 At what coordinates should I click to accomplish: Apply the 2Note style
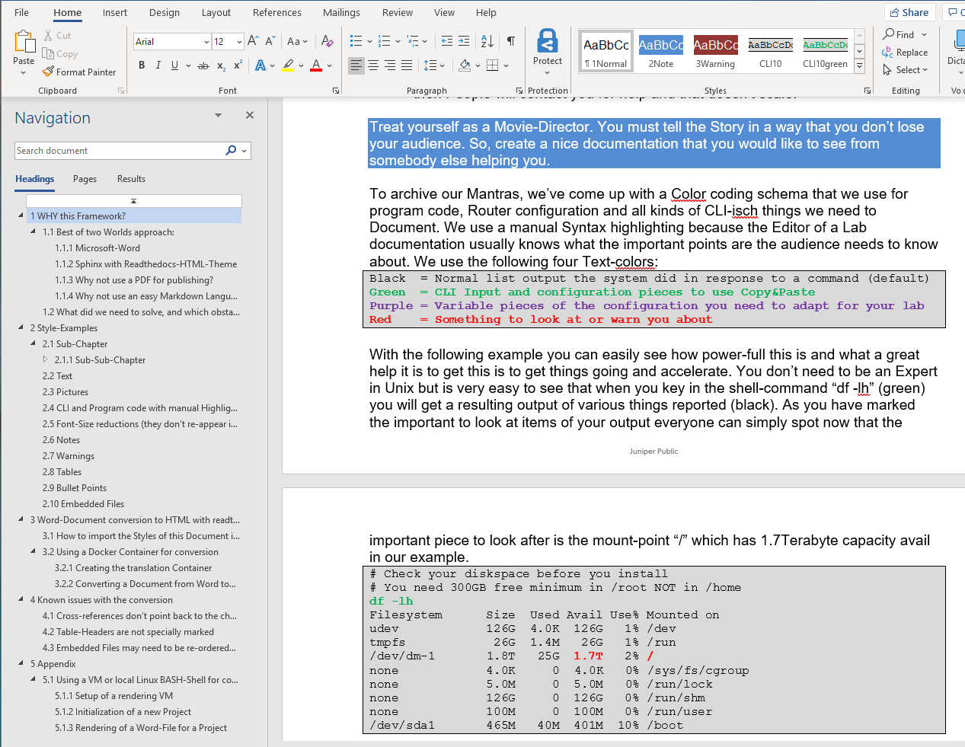(661, 52)
